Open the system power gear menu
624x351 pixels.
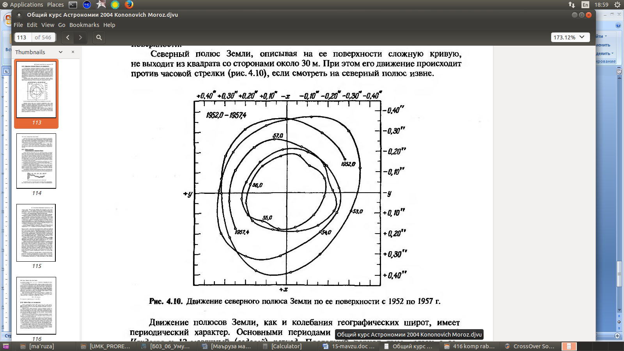coord(617,5)
